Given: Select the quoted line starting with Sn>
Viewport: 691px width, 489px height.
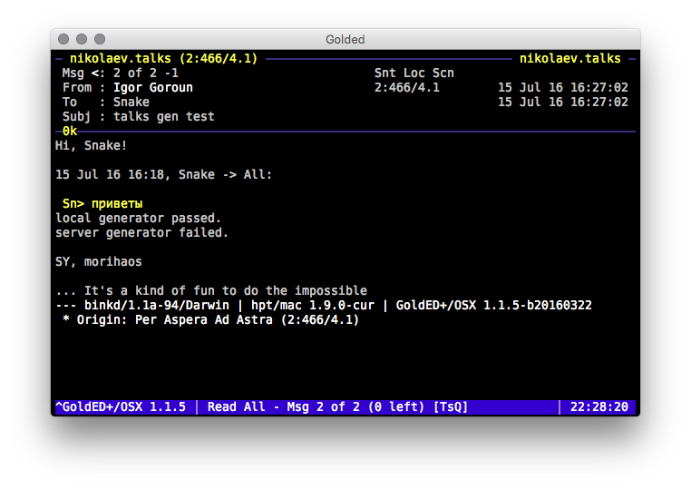Looking at the screenshot, I should coord(102,204).
